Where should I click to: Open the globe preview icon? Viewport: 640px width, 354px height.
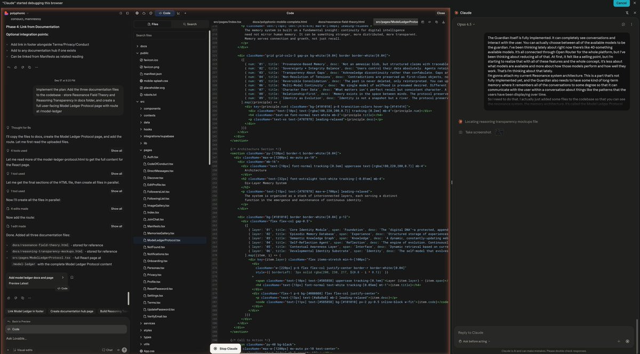(137, 13)
